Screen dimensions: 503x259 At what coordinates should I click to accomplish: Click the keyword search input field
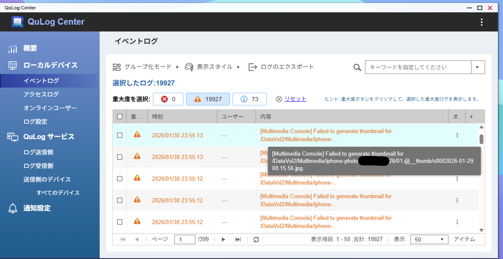pyautogui.click(x=418, y=67)
